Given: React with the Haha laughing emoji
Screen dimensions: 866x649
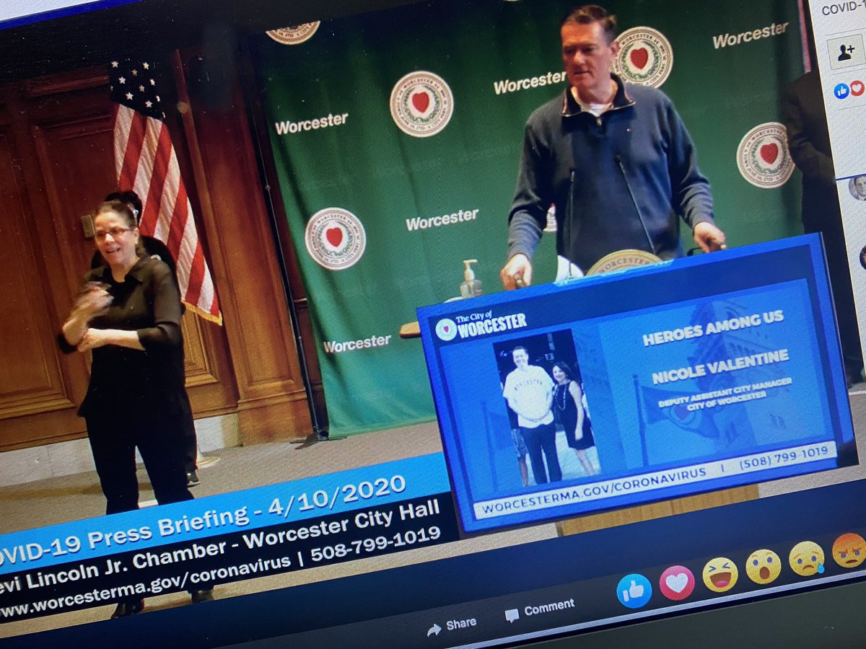Looking at the screenshot, I should 720,575.
